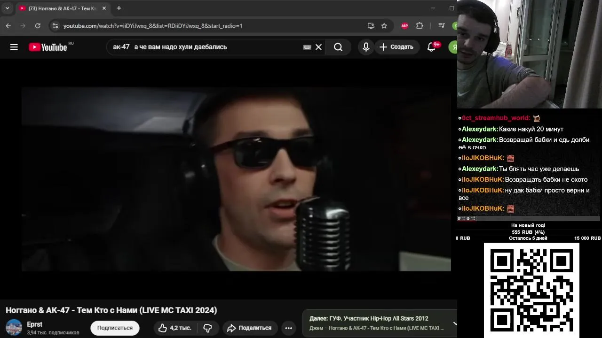Submit search with the magnifier button
This screenshot has width=602, height=338.
pos(338,47)
